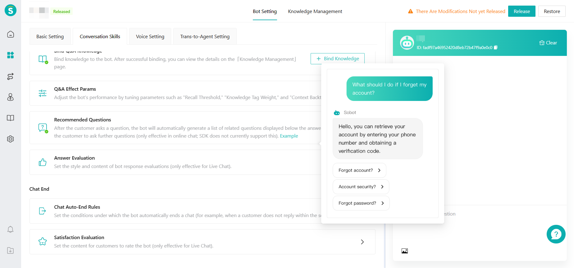Image resolution: width=574 pixels, height=268 pixels.
Task: Open the knowledge book sidebar icon
Action: point(11,118)
